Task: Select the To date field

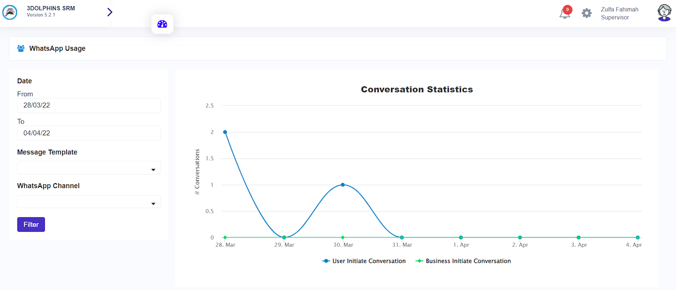Action: click(89, 133)
